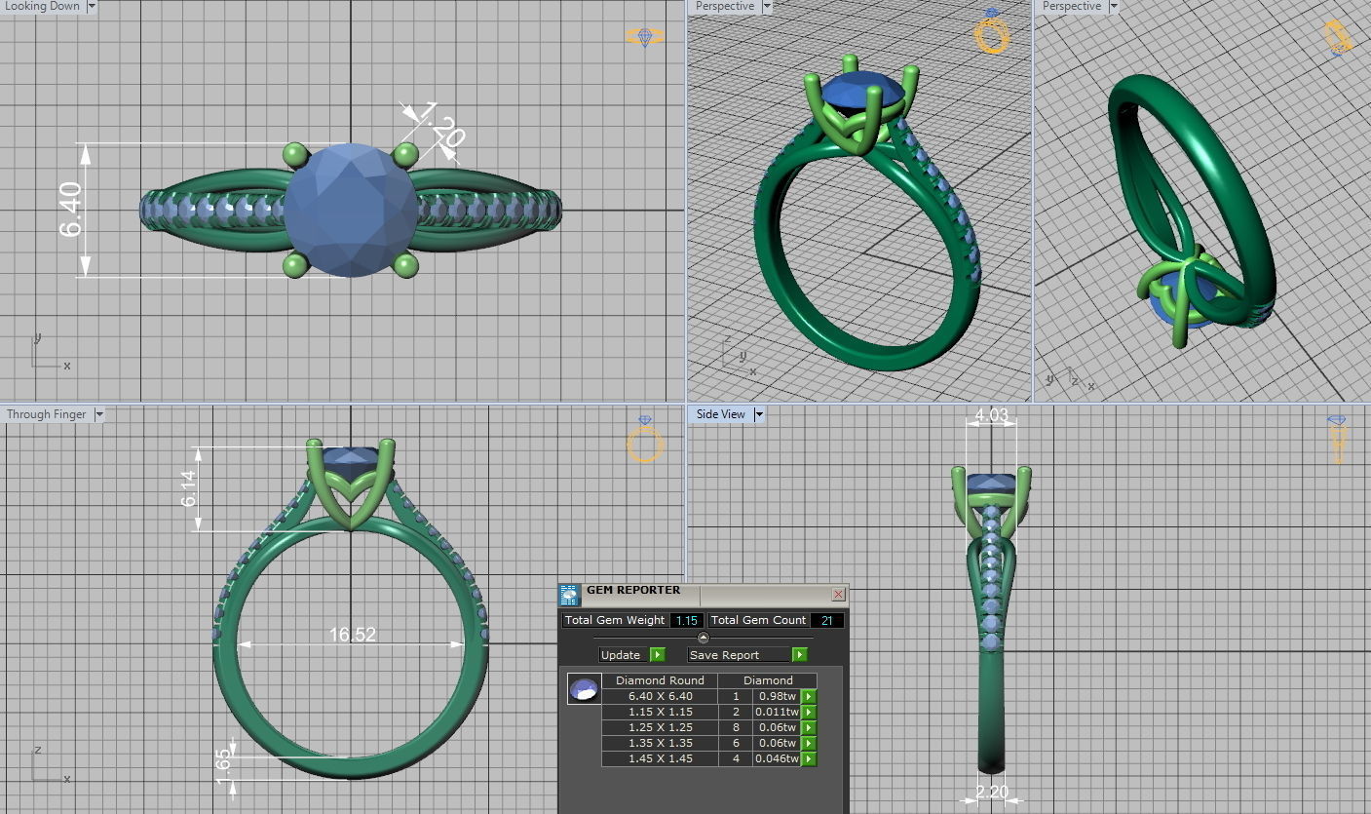1371x814 pixels.
Task: Click the orange ring icon in Side View viewport
Action: tap(1337, 439)
